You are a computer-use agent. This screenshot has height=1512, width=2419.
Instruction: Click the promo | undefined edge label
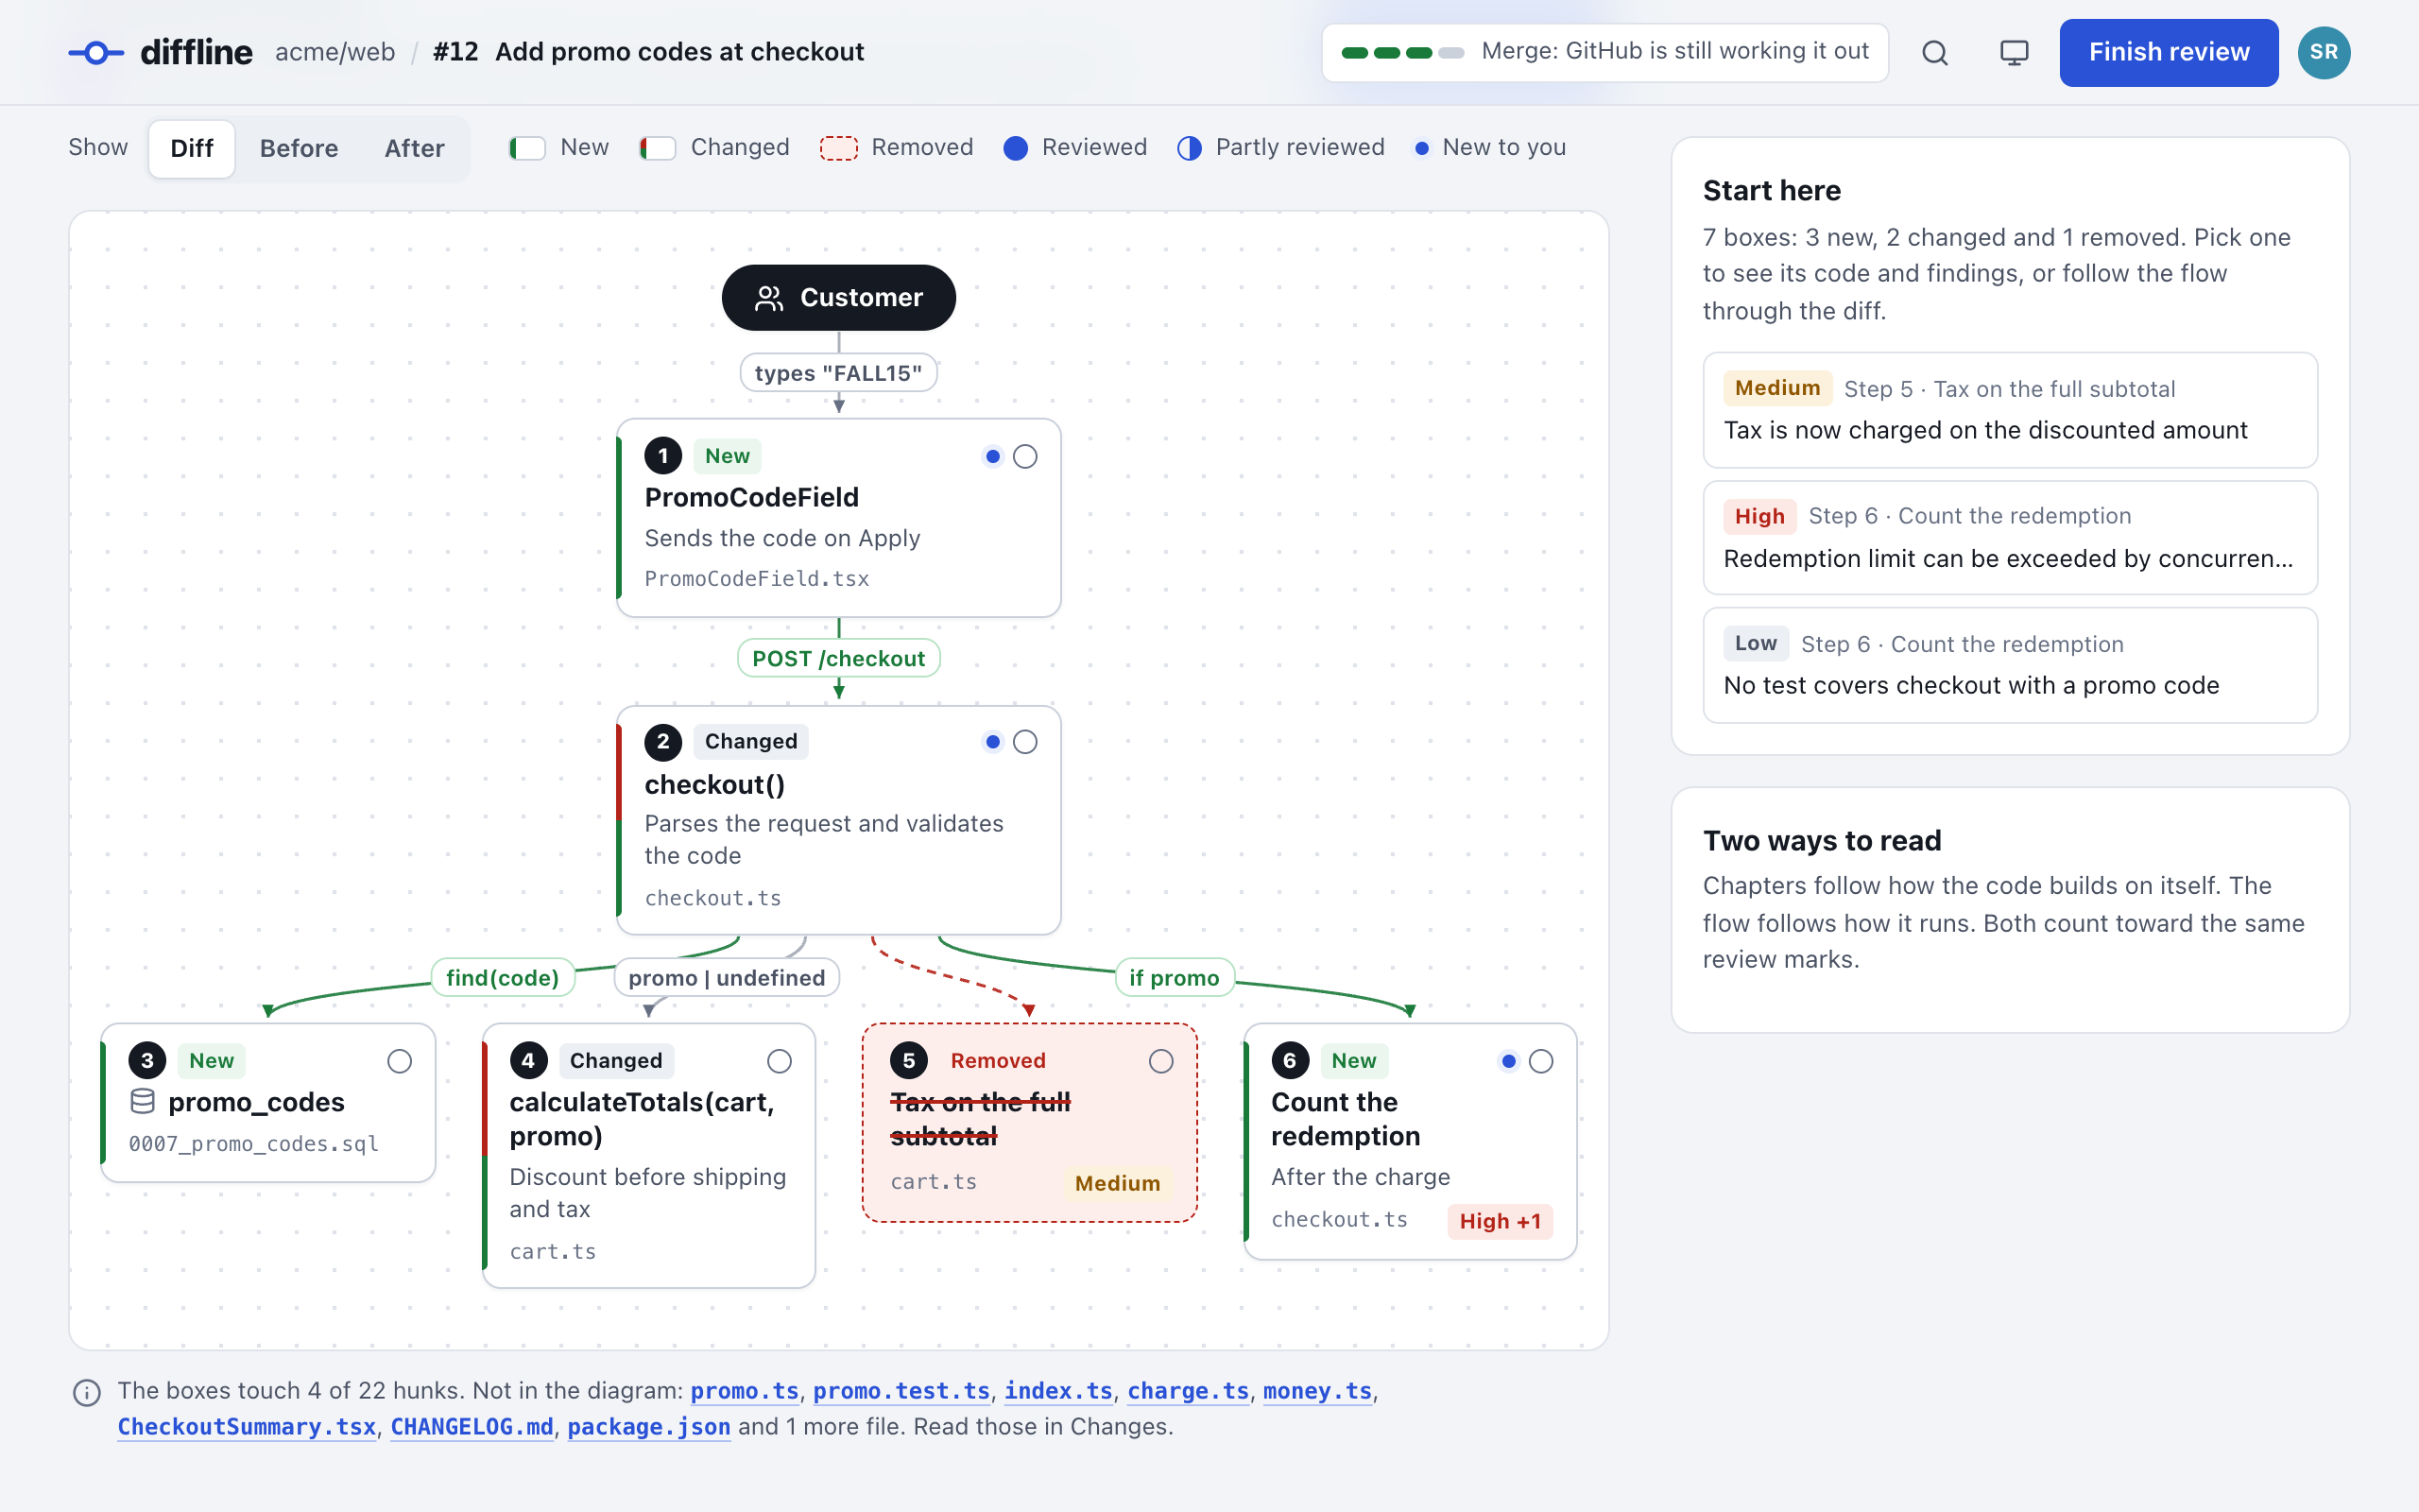(x=727, y=977)
